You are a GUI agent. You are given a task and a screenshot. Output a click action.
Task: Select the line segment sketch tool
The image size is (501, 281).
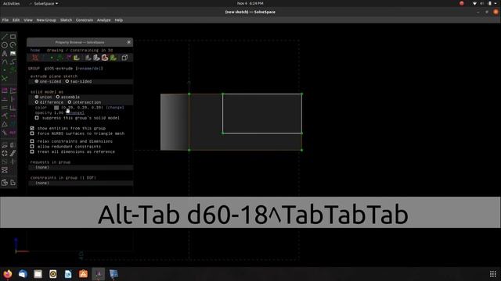tap(5, 37)
